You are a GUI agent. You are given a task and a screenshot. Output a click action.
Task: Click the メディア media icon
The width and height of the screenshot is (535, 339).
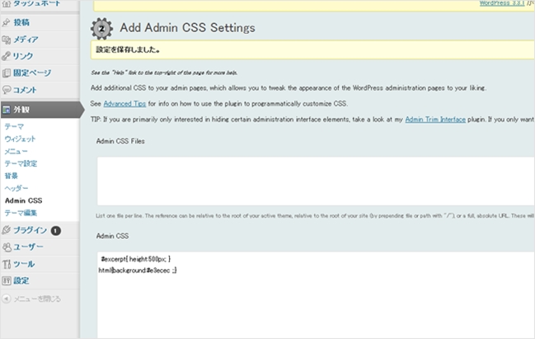pos(6,40)
